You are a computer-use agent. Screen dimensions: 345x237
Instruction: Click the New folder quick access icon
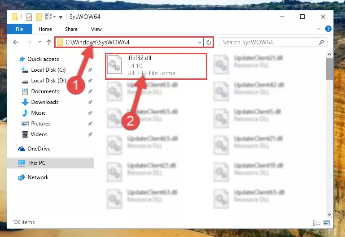[39, 17]
